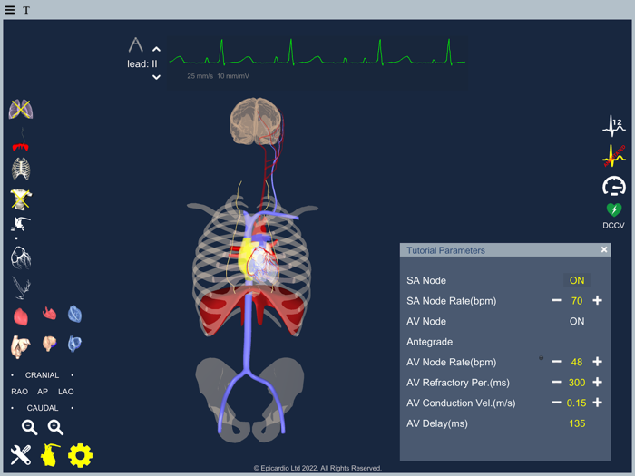Screen dimensions: 635x476
Task: Click the AV Conduction Vel. value 0.15
Action: [576, 403]
